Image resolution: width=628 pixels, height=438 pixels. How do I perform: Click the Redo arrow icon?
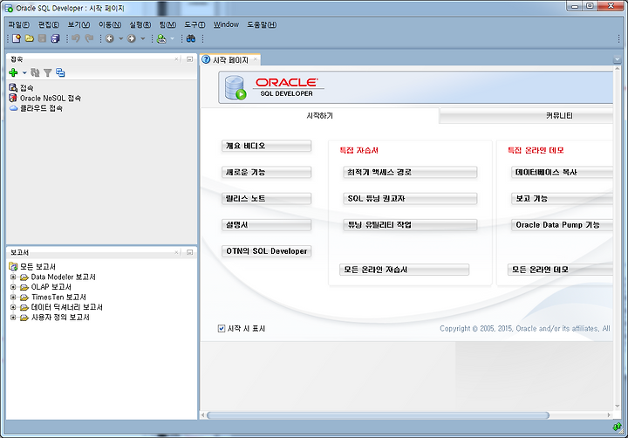[89, 38]
